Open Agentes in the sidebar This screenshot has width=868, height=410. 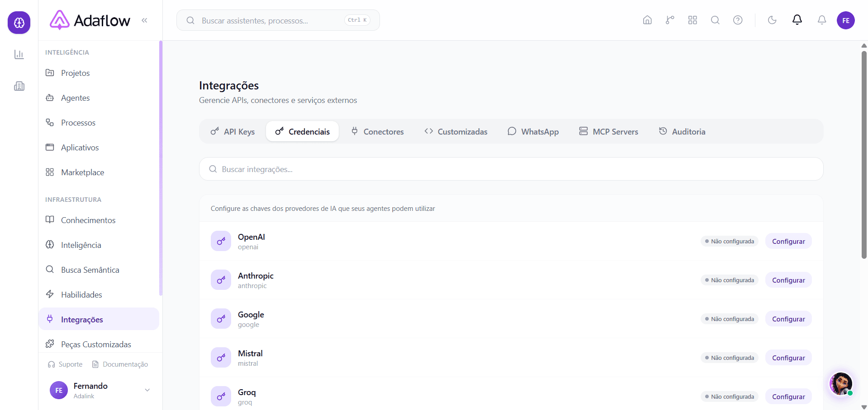[x=99, y=98]
